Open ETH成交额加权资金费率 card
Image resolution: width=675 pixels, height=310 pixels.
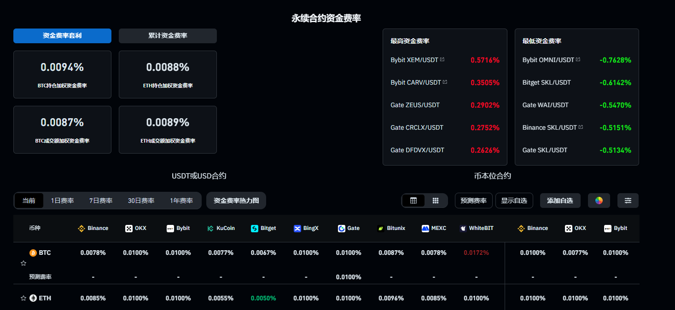pyautogui.click(x=168, y=130)
